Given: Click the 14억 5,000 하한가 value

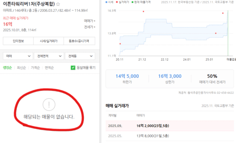Looking at the screenshot, I should coord(127,76).
